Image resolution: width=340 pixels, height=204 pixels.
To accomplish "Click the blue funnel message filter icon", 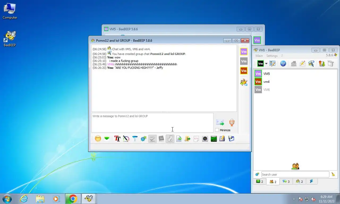I will click(135, 139).
